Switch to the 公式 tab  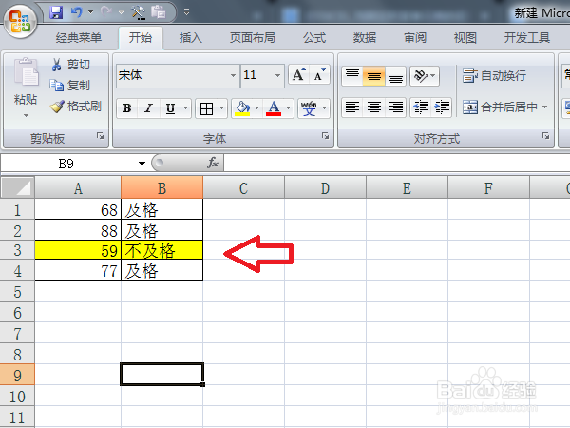point(314,37)
